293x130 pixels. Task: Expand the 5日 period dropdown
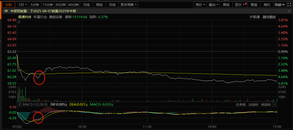24,5
